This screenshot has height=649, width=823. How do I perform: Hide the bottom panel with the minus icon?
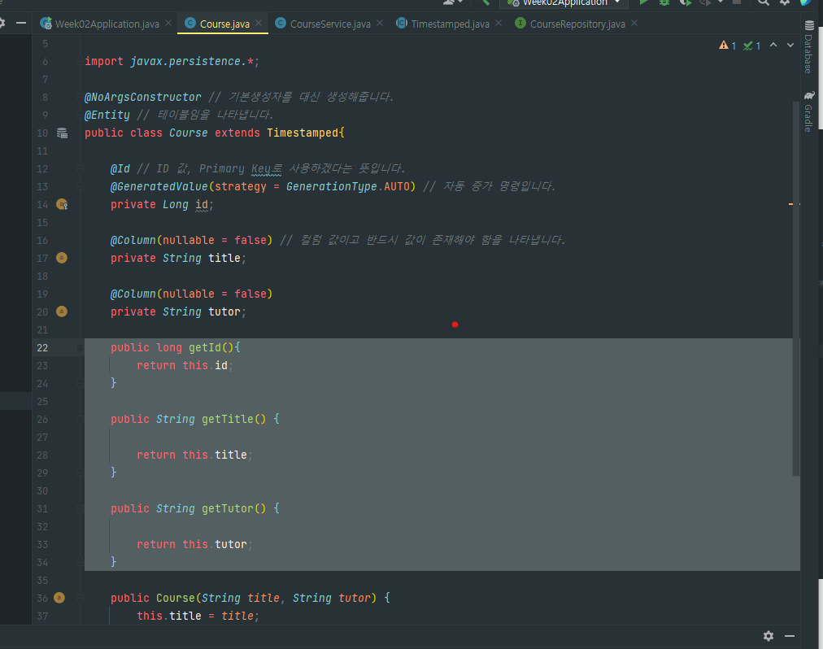point(790,636)
